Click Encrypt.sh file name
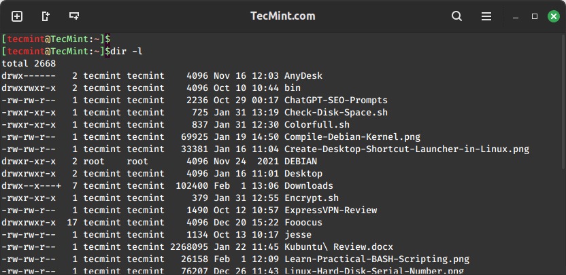Image resolution: width=566 pixels, height=275 pixels. tap(312, 198)
